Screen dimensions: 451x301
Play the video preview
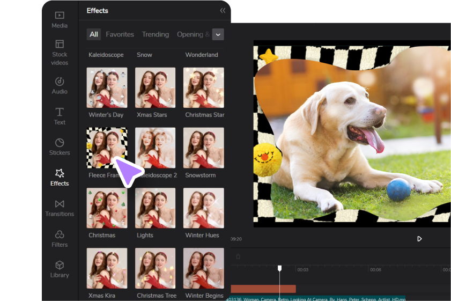[419, 239]
